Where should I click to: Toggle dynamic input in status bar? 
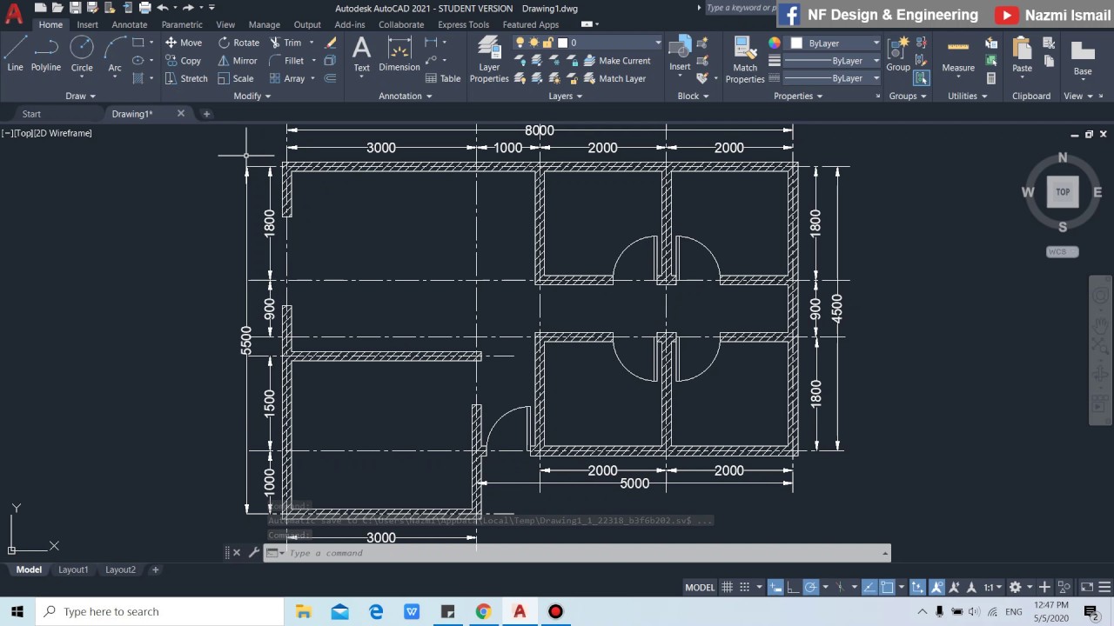coord(775,587)
